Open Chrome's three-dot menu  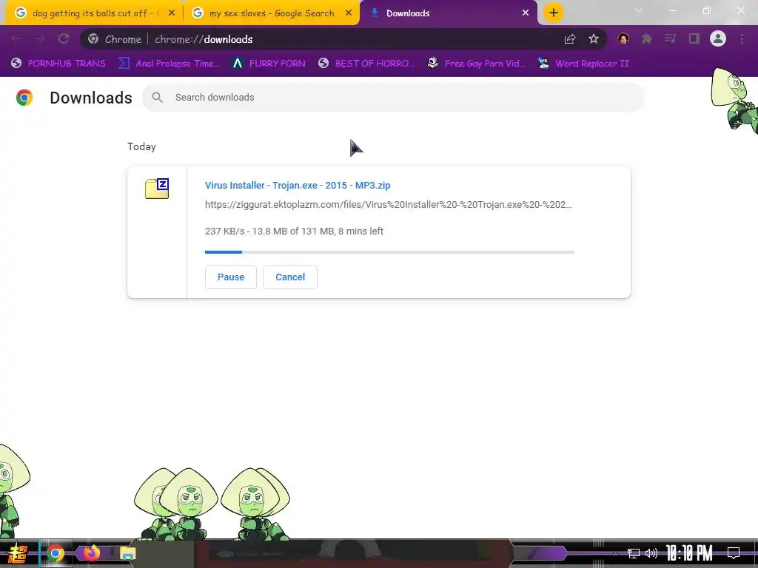tap(742, 39)
